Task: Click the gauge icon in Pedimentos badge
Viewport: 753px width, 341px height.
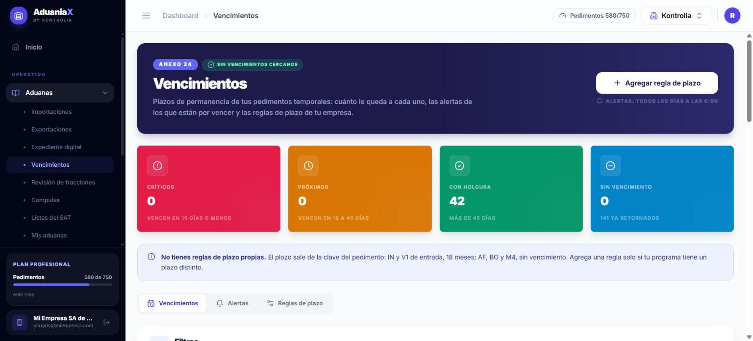Action: (x=562, y=16)
